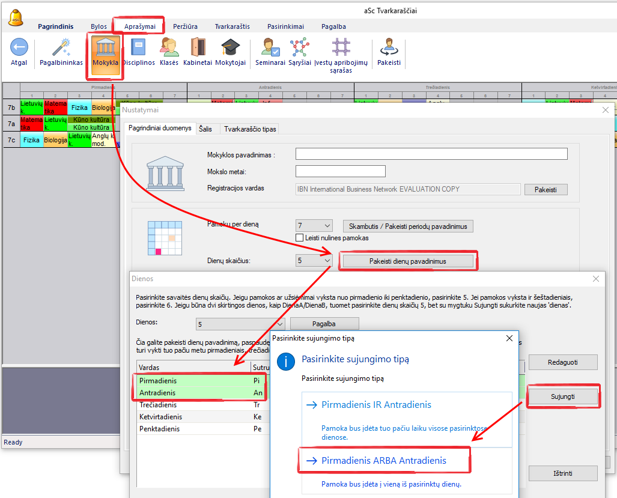Open the Seminarai icon
617x498 pixels.
[270, 47]
